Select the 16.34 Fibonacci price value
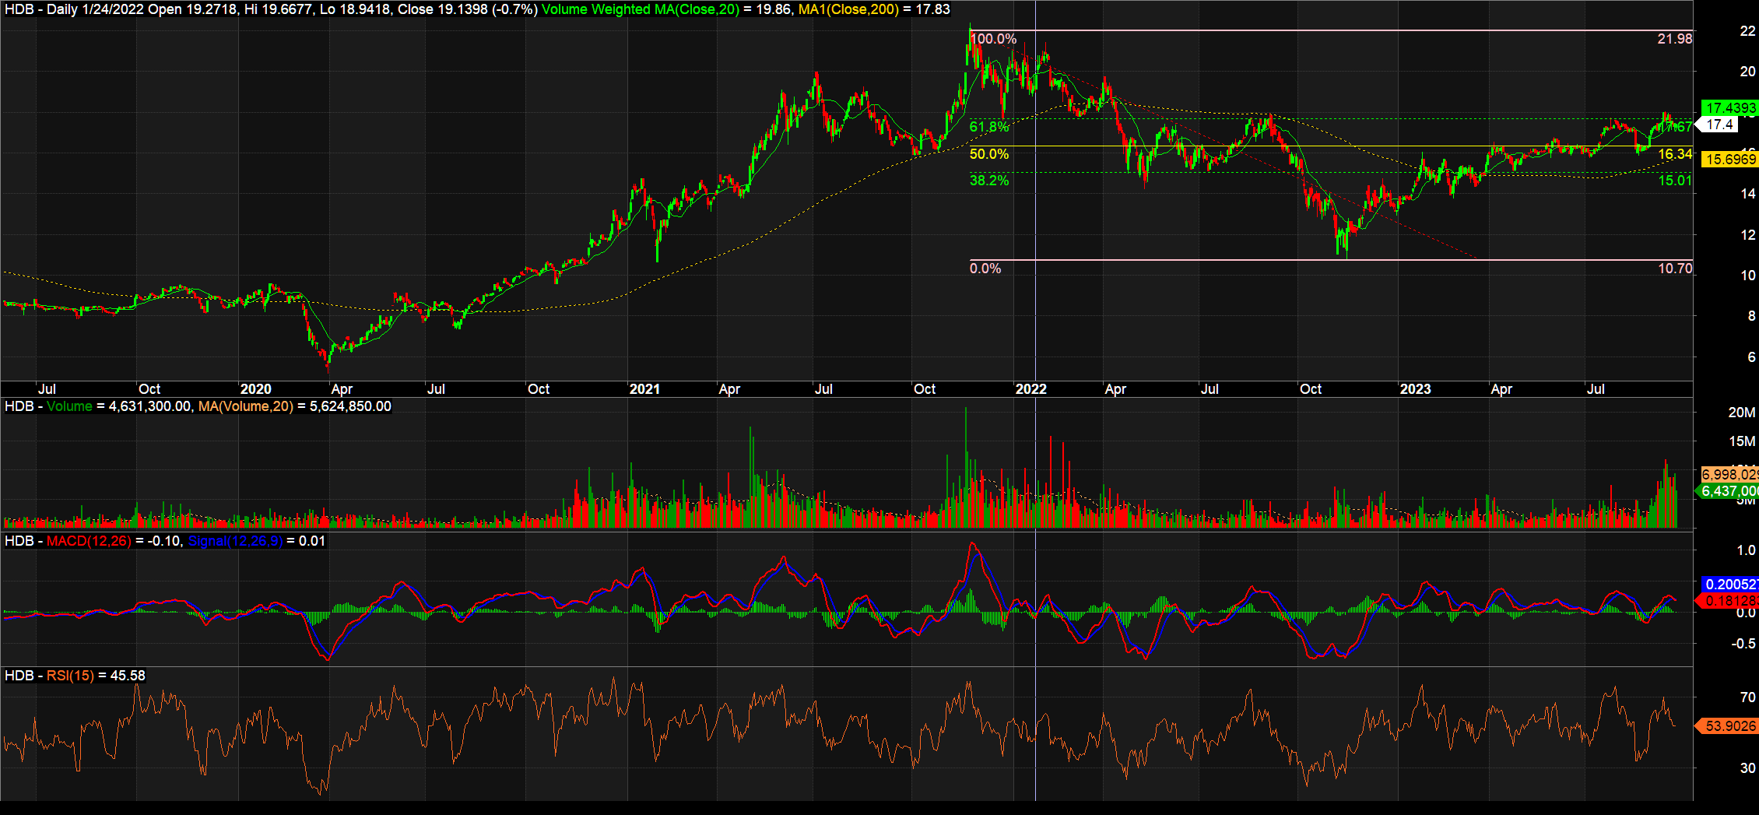The height and width of the screenshot is (815, 1759). pyautogui.click(x=1675, y=154)
